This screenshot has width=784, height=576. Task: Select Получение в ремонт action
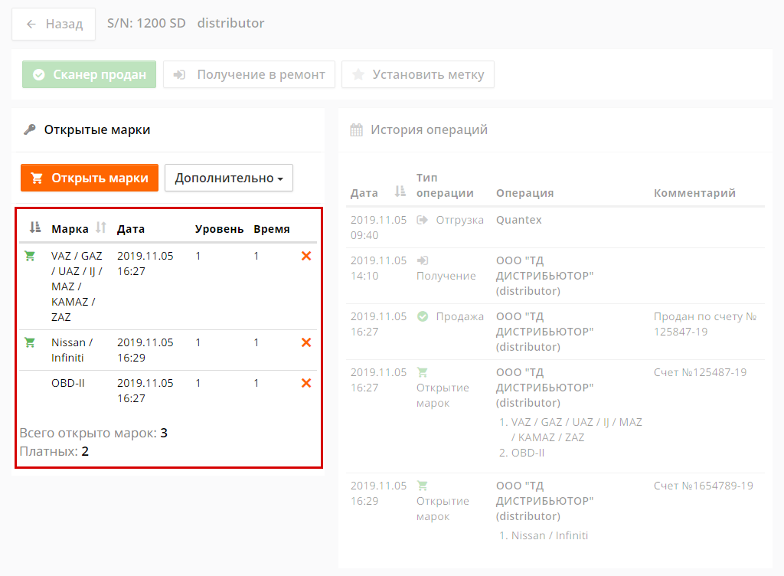249,74
